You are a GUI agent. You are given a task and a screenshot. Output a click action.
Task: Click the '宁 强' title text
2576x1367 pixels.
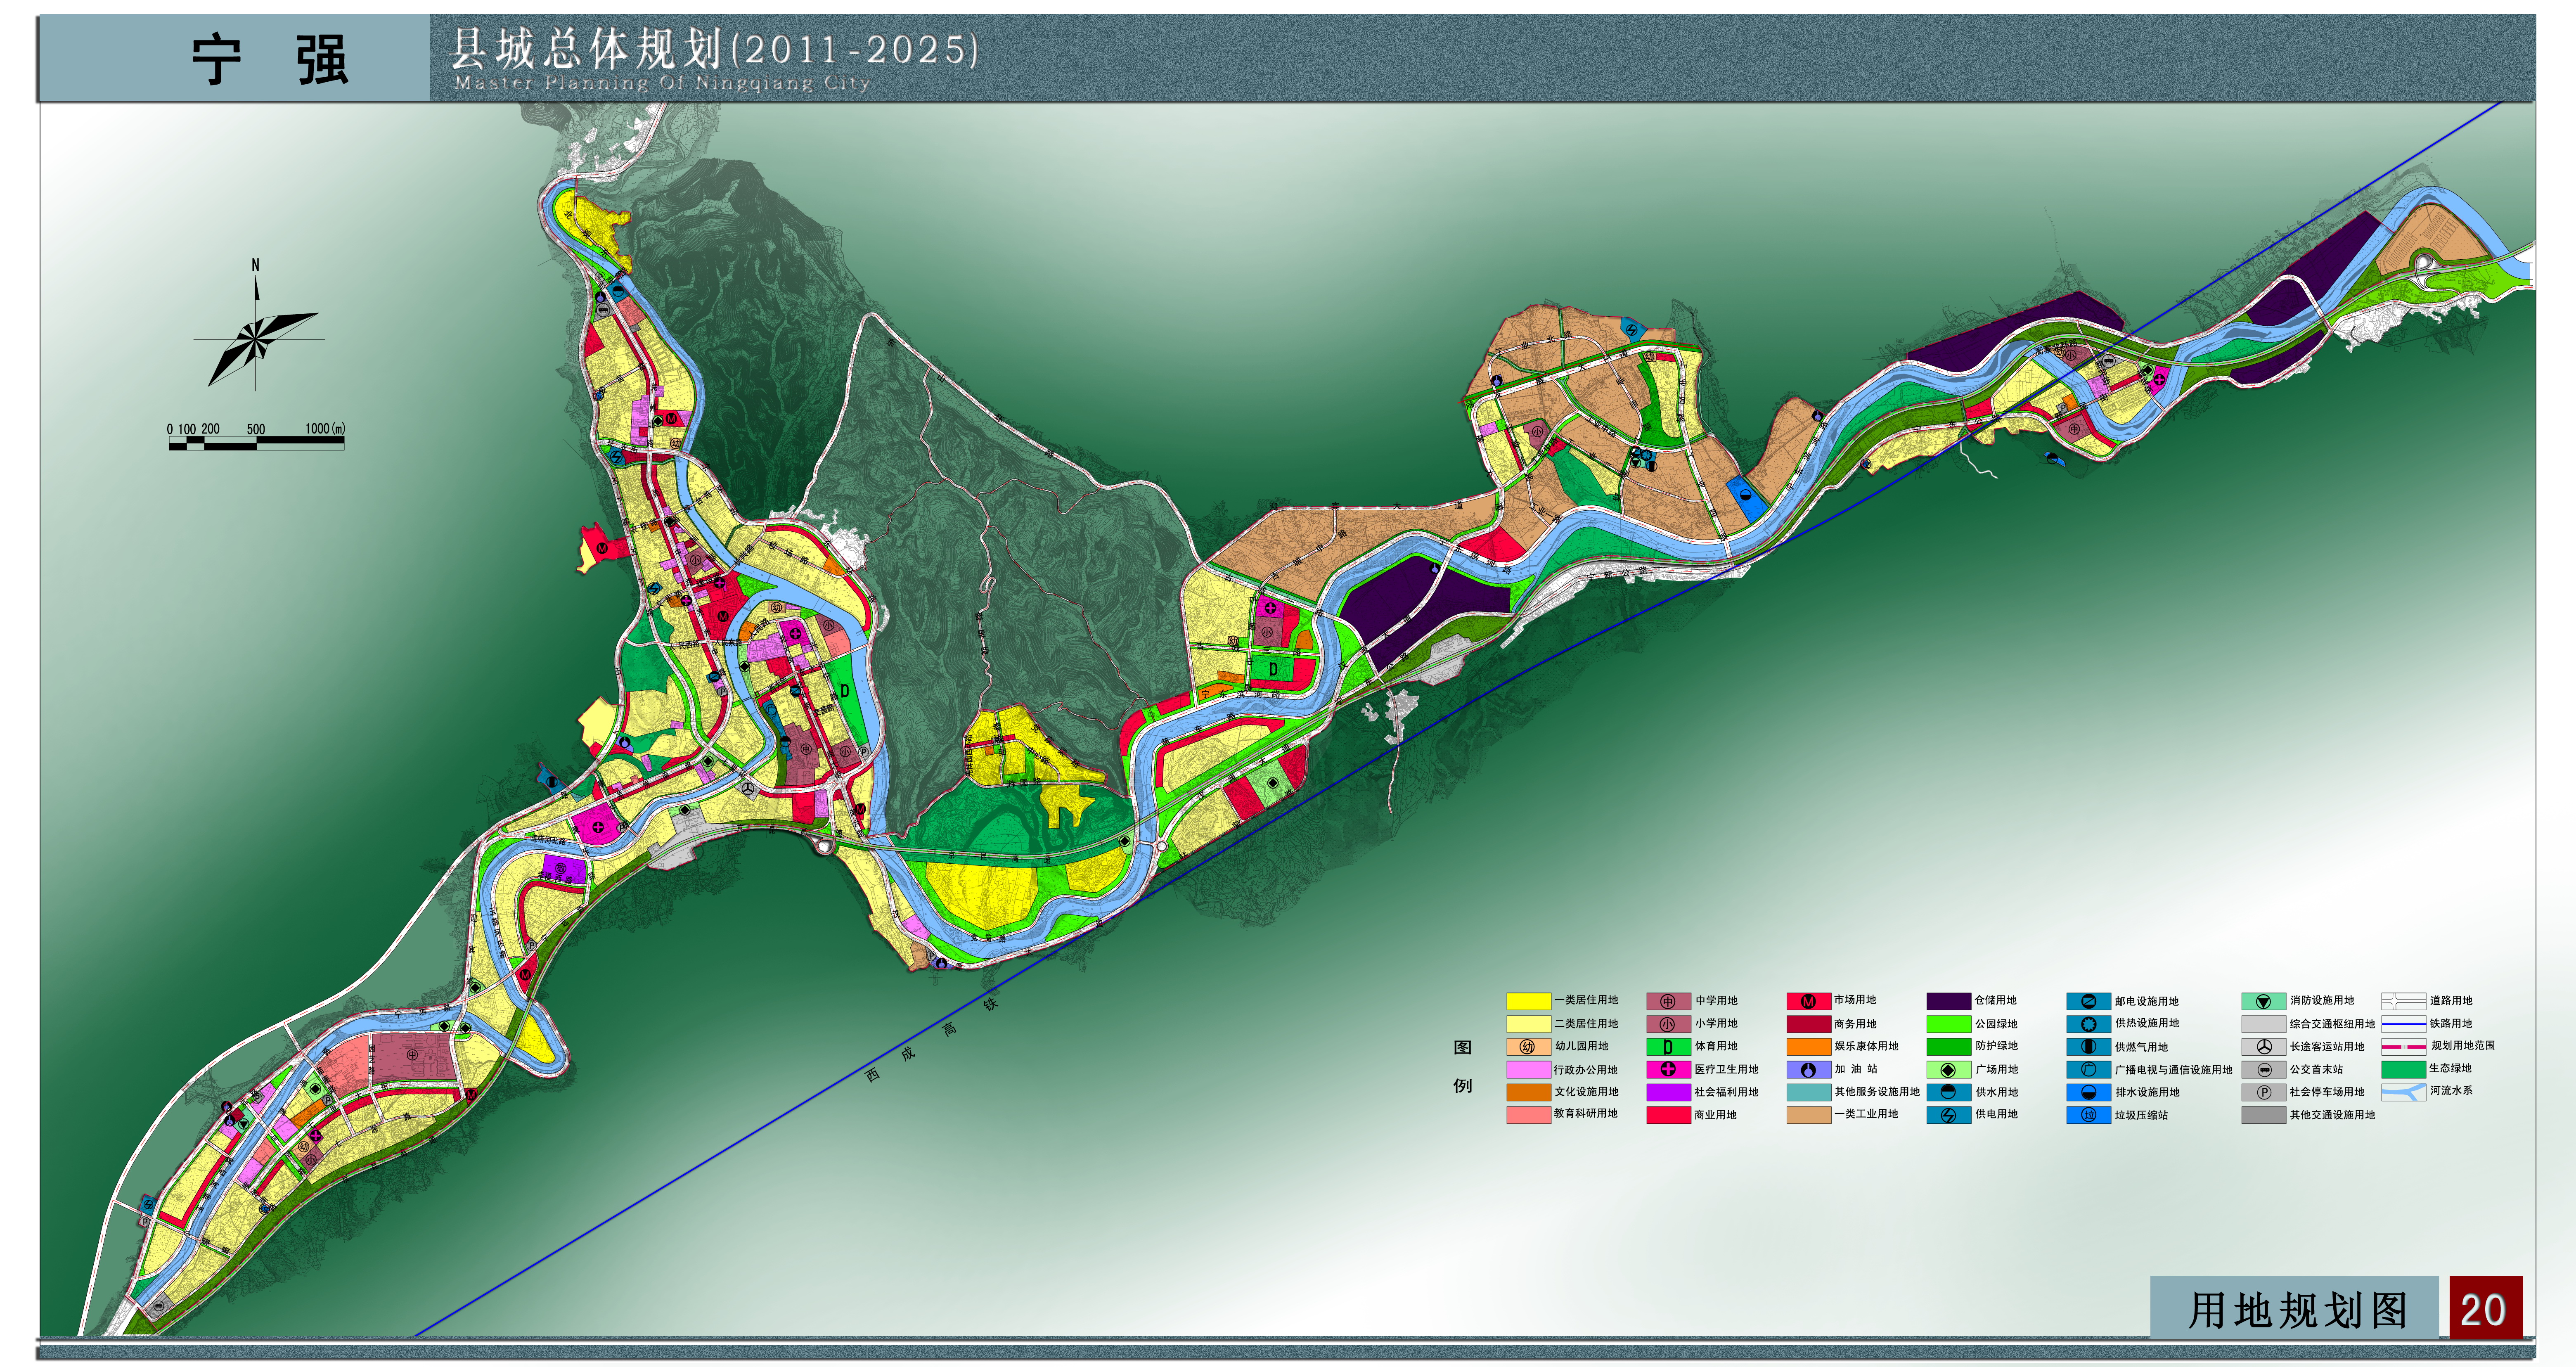click(270, 59)
